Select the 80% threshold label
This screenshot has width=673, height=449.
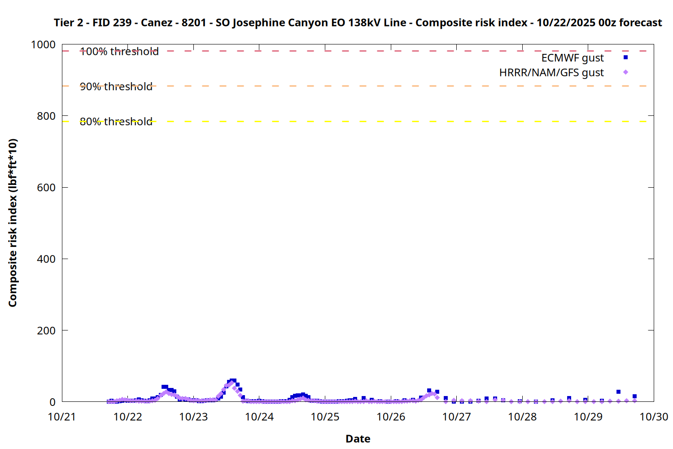[116, 122]
